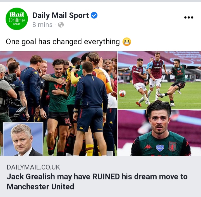Image resolution: width=201 pixels, height=197 pixels.
Task: Select the post caption text
Action: (x=63, y=42)
